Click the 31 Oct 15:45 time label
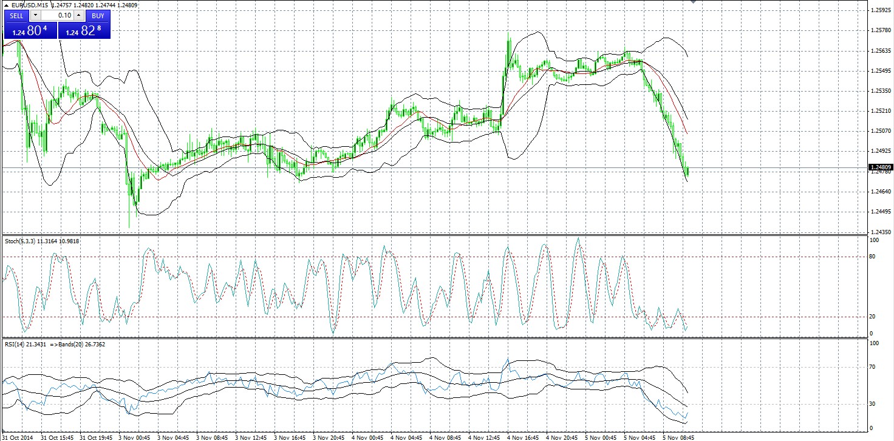The height and width of the screenshot is (441, 894). point(58,437)
